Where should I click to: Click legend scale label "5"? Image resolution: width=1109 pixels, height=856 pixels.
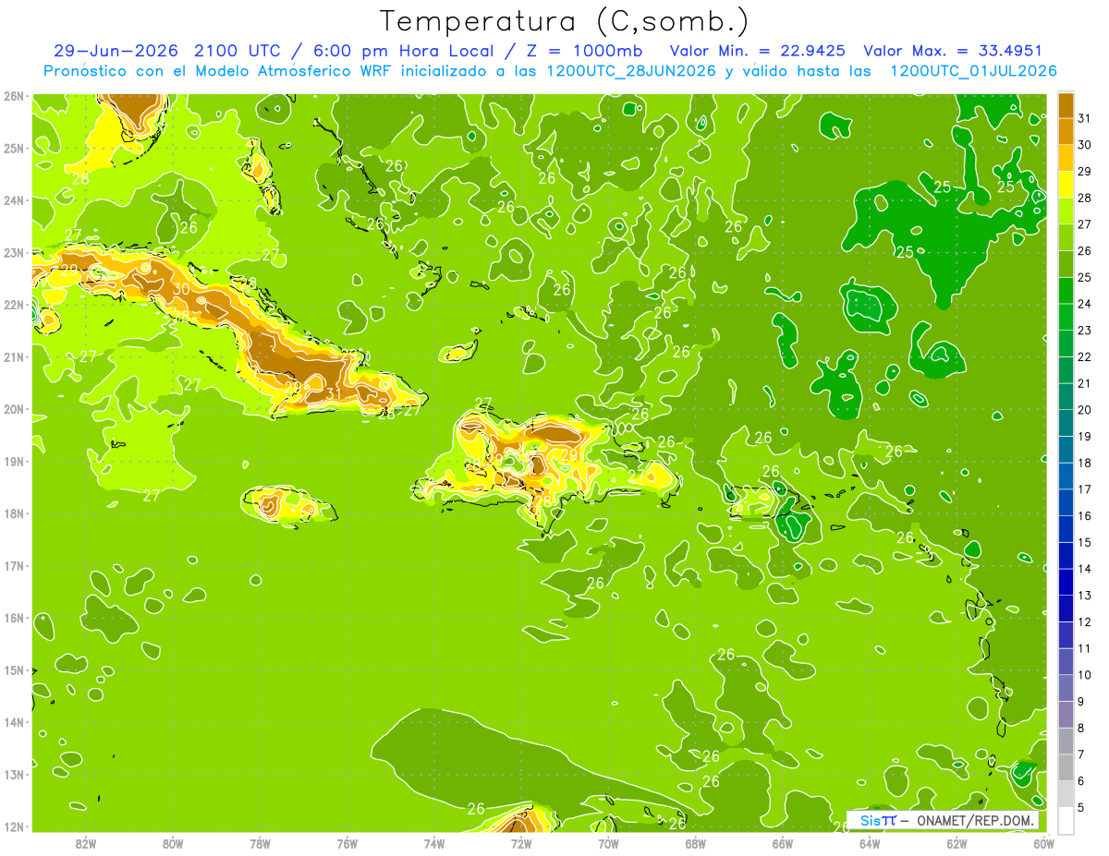coord(1081,808)
